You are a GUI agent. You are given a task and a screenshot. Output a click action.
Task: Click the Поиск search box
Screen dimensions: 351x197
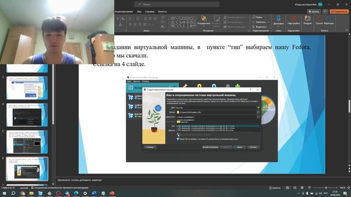[x=177, y=4]
